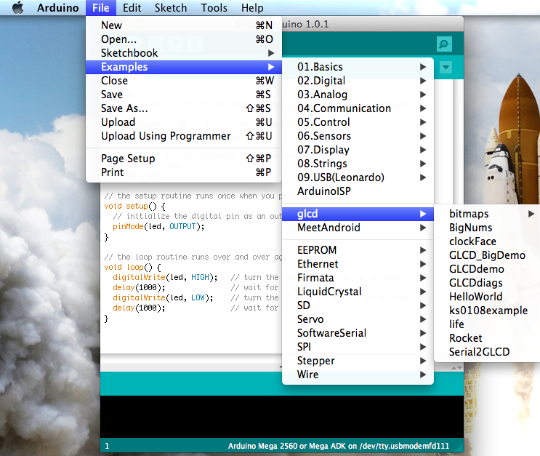540x456 pixels.
Task: Select Upload in the File menu
Action: click(184, 122)
